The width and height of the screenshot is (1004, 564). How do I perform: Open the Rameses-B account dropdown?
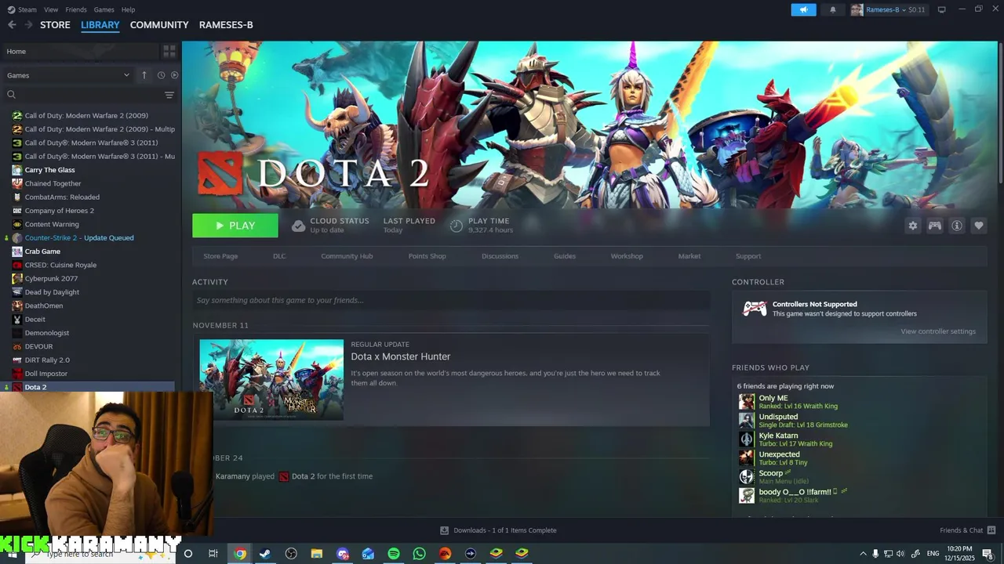[x=888, y=9]
